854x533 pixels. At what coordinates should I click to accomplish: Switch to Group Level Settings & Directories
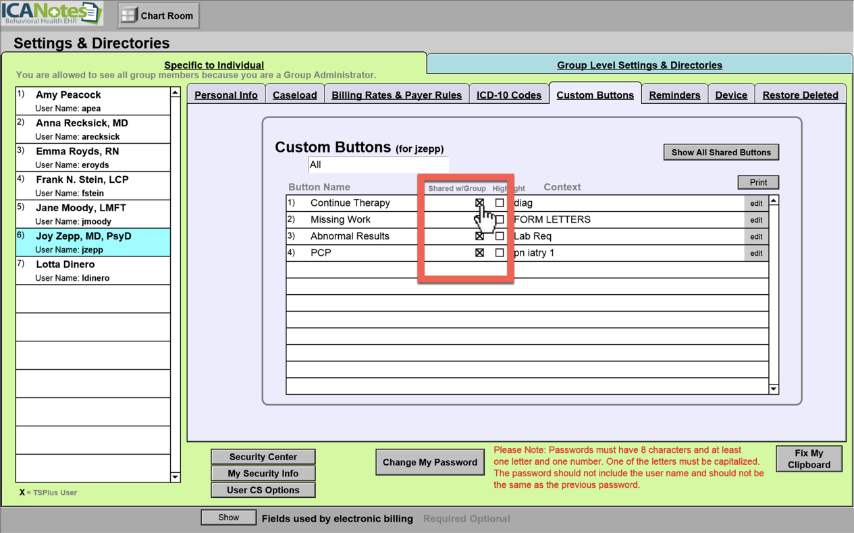click(x=639, y=65)
